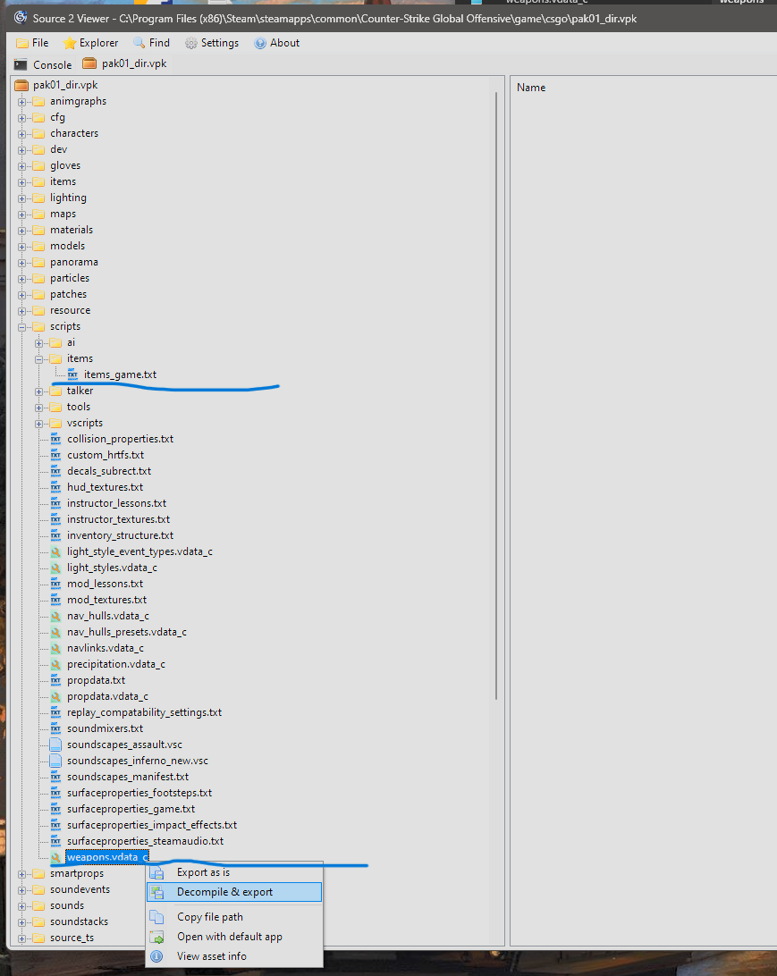Click the light_styles.vdata_c file icon
777x976 pixels.
[56, 568]
